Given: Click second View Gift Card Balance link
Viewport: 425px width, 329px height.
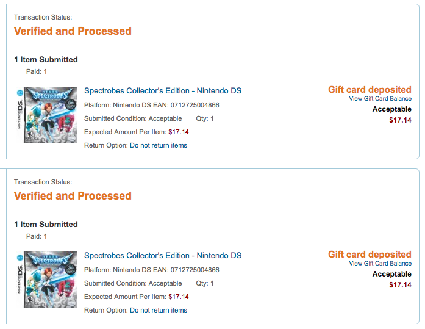Looking at the screenshot, I should click(380, 263).
